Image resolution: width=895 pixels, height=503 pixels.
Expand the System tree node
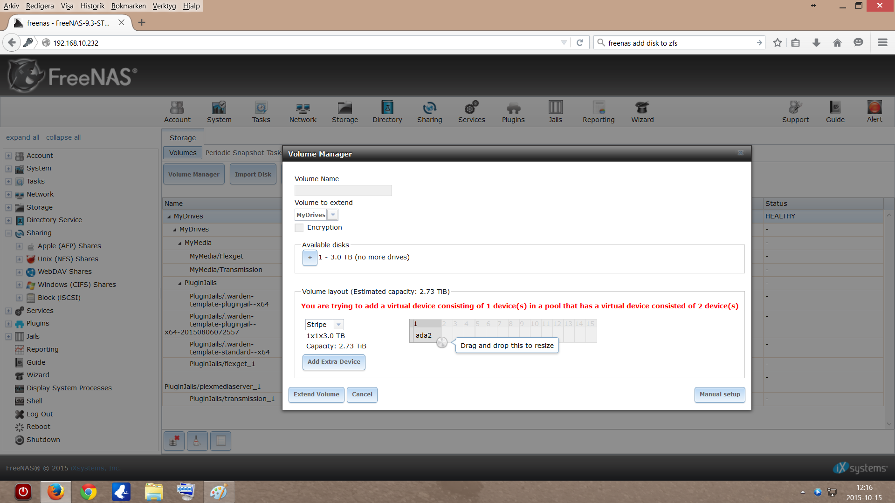point(8,169)
